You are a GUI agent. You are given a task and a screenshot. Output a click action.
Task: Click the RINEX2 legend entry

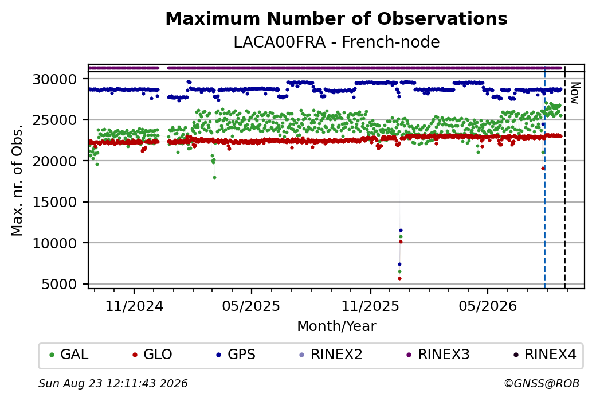click(331, 355)
